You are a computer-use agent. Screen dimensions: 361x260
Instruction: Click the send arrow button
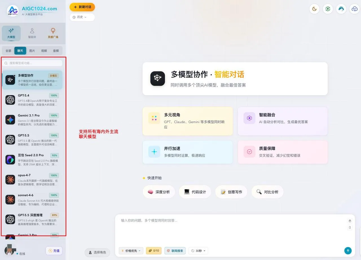coord(348,250)
